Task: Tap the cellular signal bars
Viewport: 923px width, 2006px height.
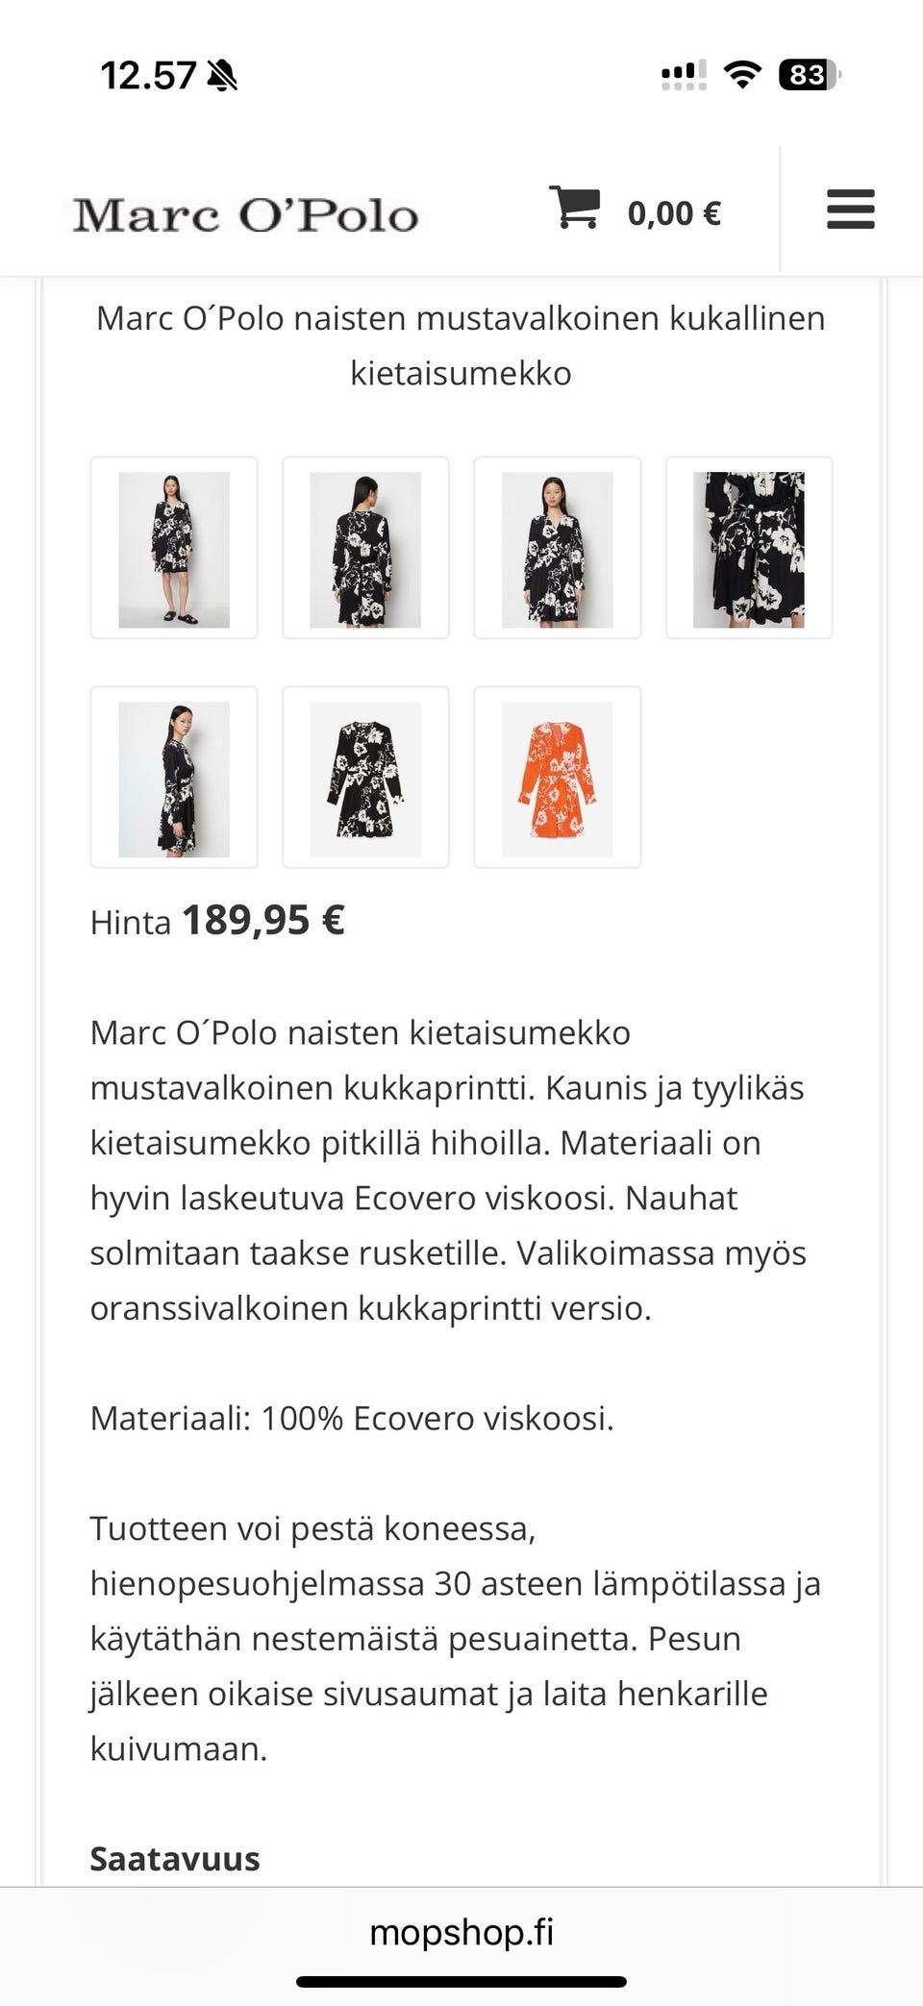Action: (x=684, y=74)
